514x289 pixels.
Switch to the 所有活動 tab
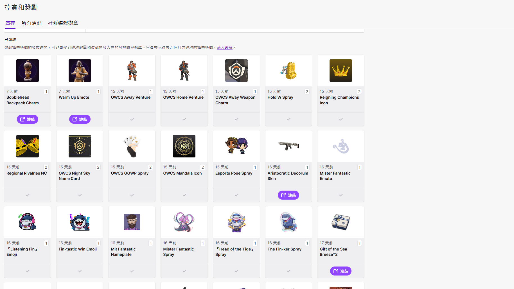(x=31, y=23)
